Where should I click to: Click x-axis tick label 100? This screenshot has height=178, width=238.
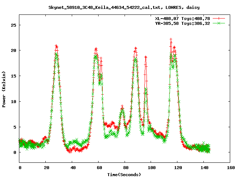[x=152, y=168]
